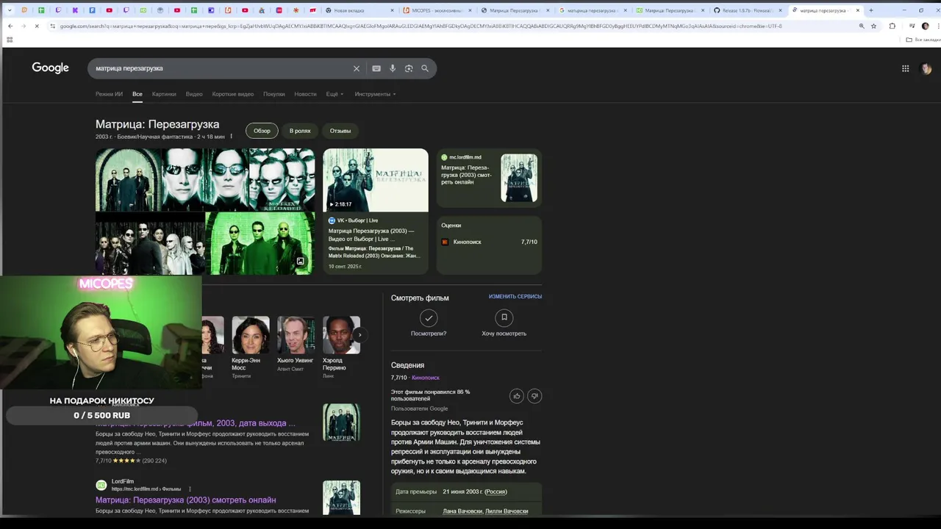Image resolution: width=941 pixels, height=529 pixels.
Task: Open the image gallery icon on photo collage
Action: point(300,261)
